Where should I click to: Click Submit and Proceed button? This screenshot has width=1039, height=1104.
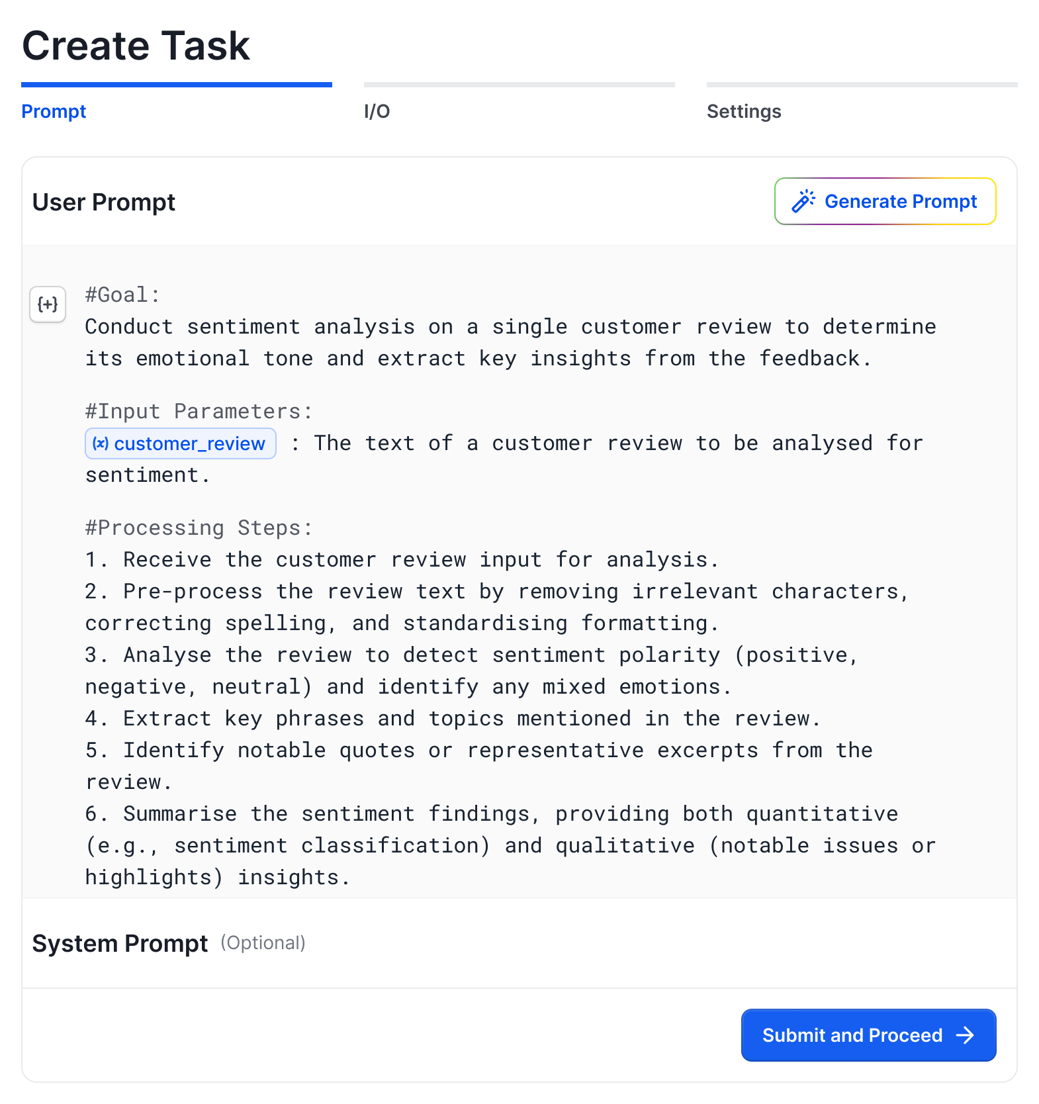[x=868, y=1035]
